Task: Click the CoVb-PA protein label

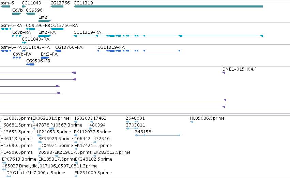Action: [x=22, y=54]
